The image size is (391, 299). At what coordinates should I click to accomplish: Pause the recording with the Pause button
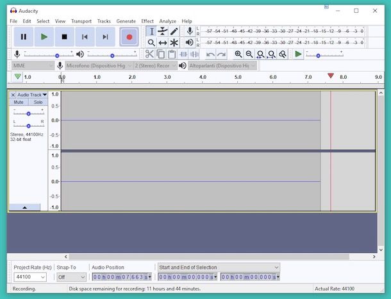(24, 37)
